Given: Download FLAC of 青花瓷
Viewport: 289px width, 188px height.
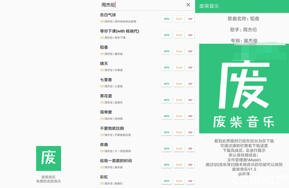Looking at the screenshot, I should click(x=179, y=100).
